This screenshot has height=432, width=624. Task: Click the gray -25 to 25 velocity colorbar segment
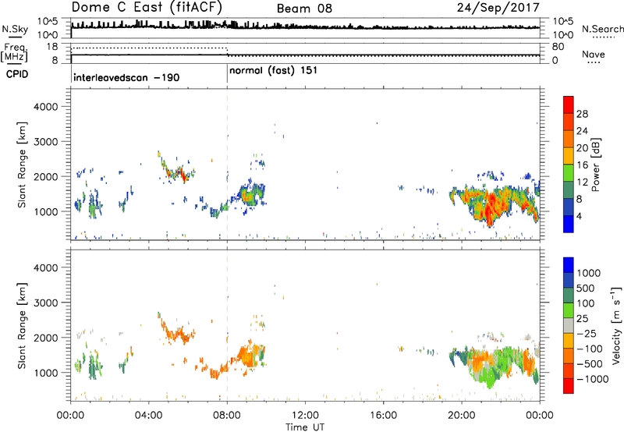tap(569, 326)
